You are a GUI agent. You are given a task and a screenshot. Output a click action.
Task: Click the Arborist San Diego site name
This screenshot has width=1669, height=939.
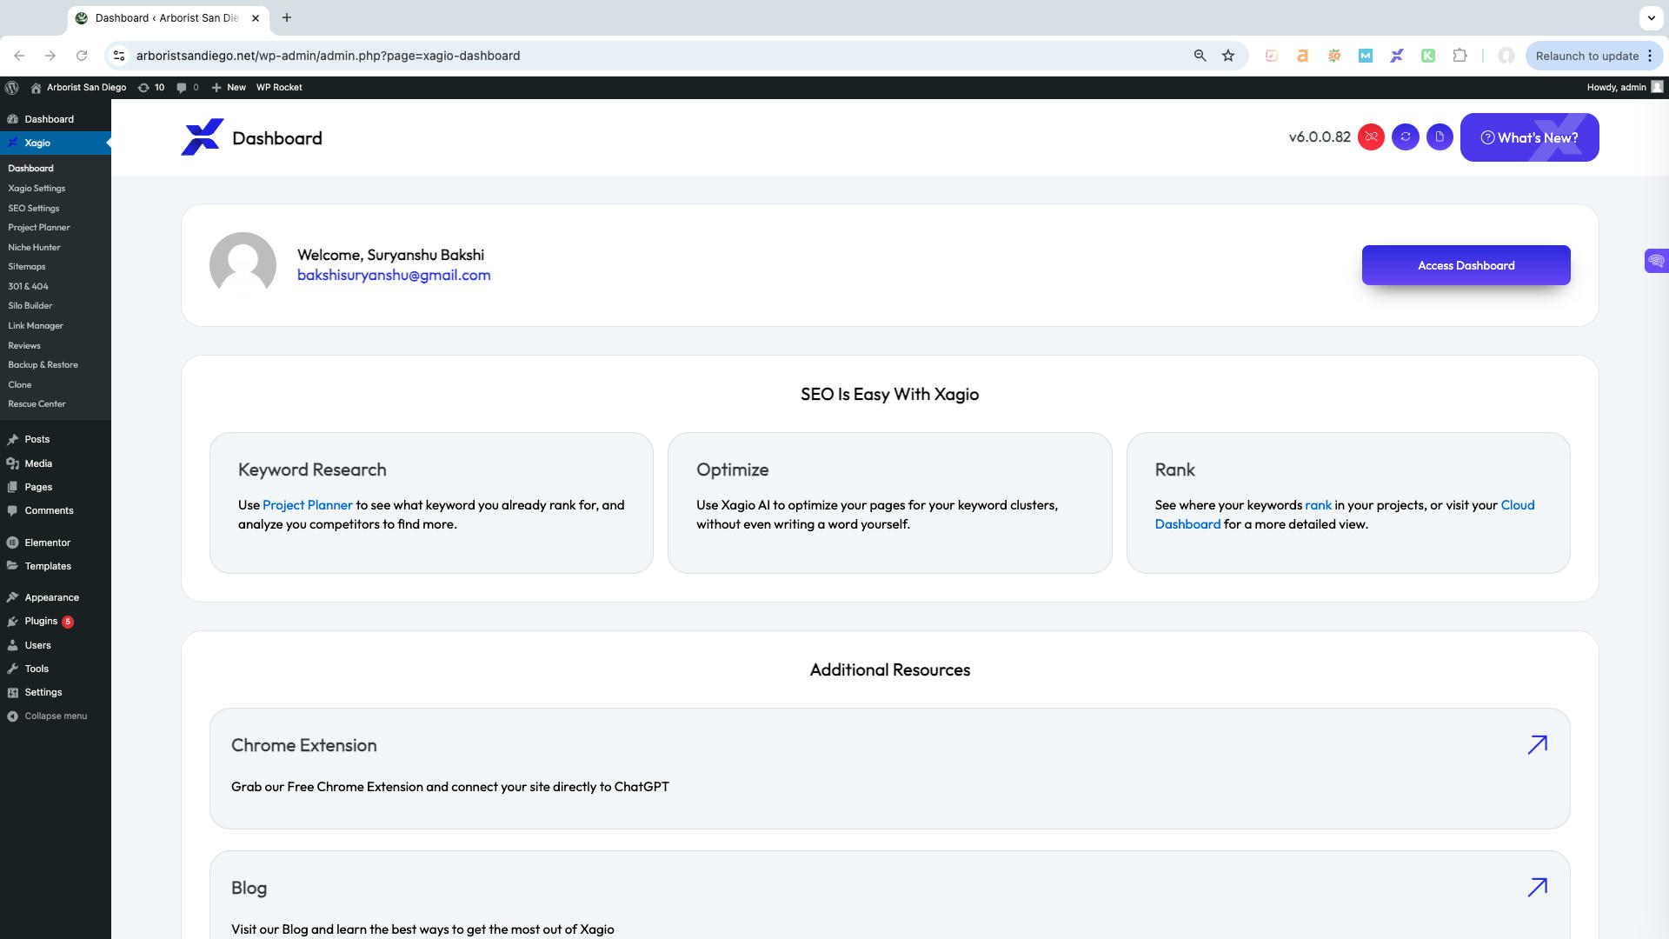pos(78,87)
